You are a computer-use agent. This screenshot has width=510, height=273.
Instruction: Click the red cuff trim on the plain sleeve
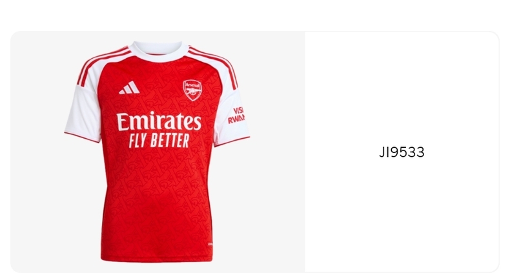tap(82, 137)
